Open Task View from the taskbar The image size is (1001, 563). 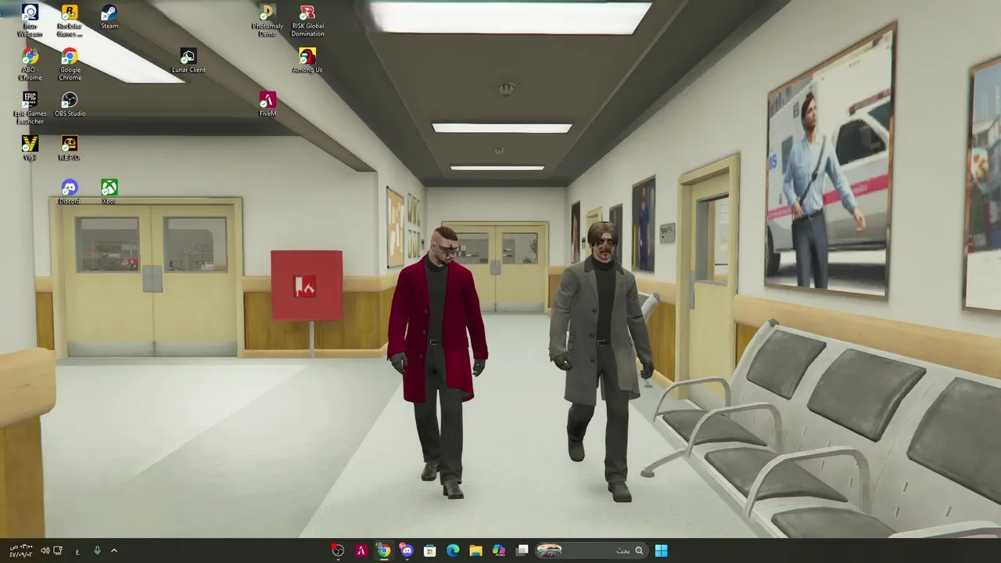(x=522, y=550)
